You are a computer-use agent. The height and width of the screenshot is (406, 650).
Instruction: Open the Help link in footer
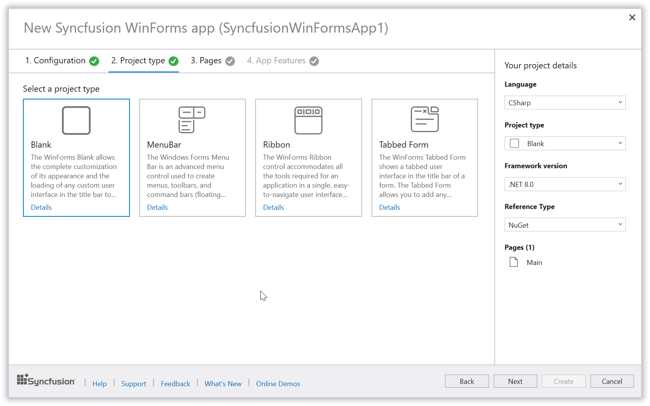[100, 383]
